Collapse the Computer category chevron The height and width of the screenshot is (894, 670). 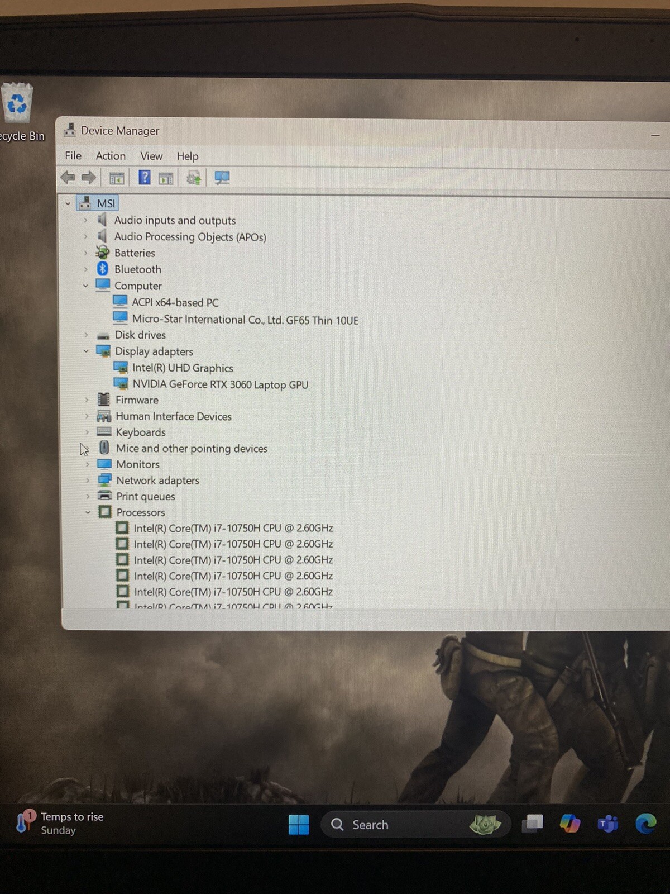click(85, 286)
